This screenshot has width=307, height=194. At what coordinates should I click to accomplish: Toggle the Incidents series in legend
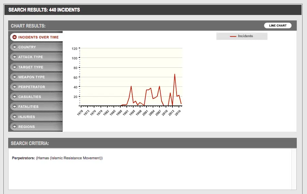245,36
